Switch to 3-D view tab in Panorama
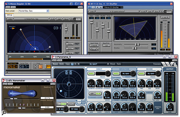Viewport: 180px width, 117px height. pos(83,102)
